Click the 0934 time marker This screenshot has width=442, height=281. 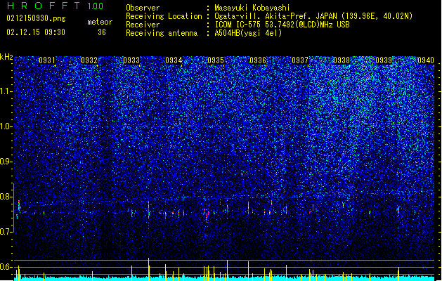coord(174,60)
